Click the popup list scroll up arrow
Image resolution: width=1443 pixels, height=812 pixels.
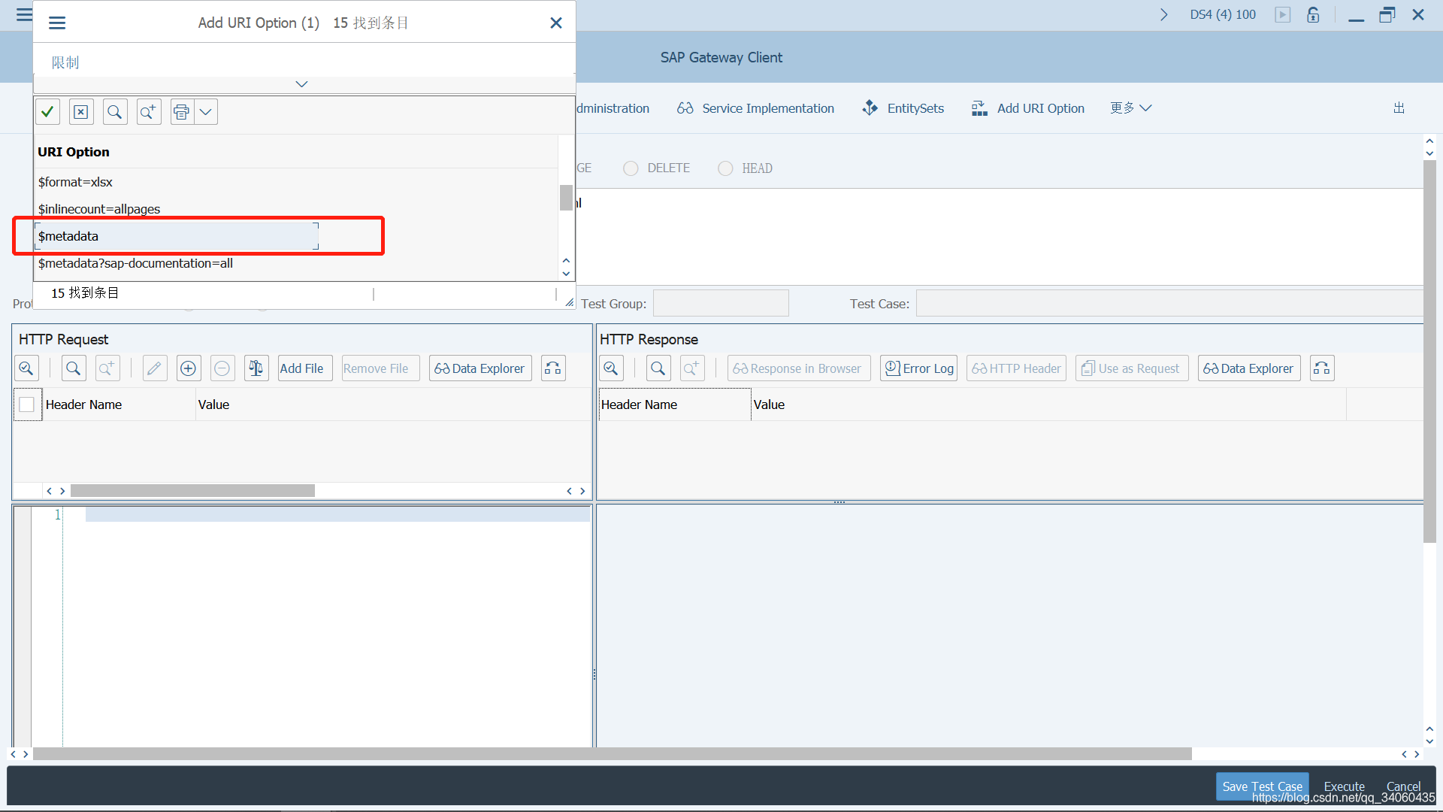click(x=566, y=261)
